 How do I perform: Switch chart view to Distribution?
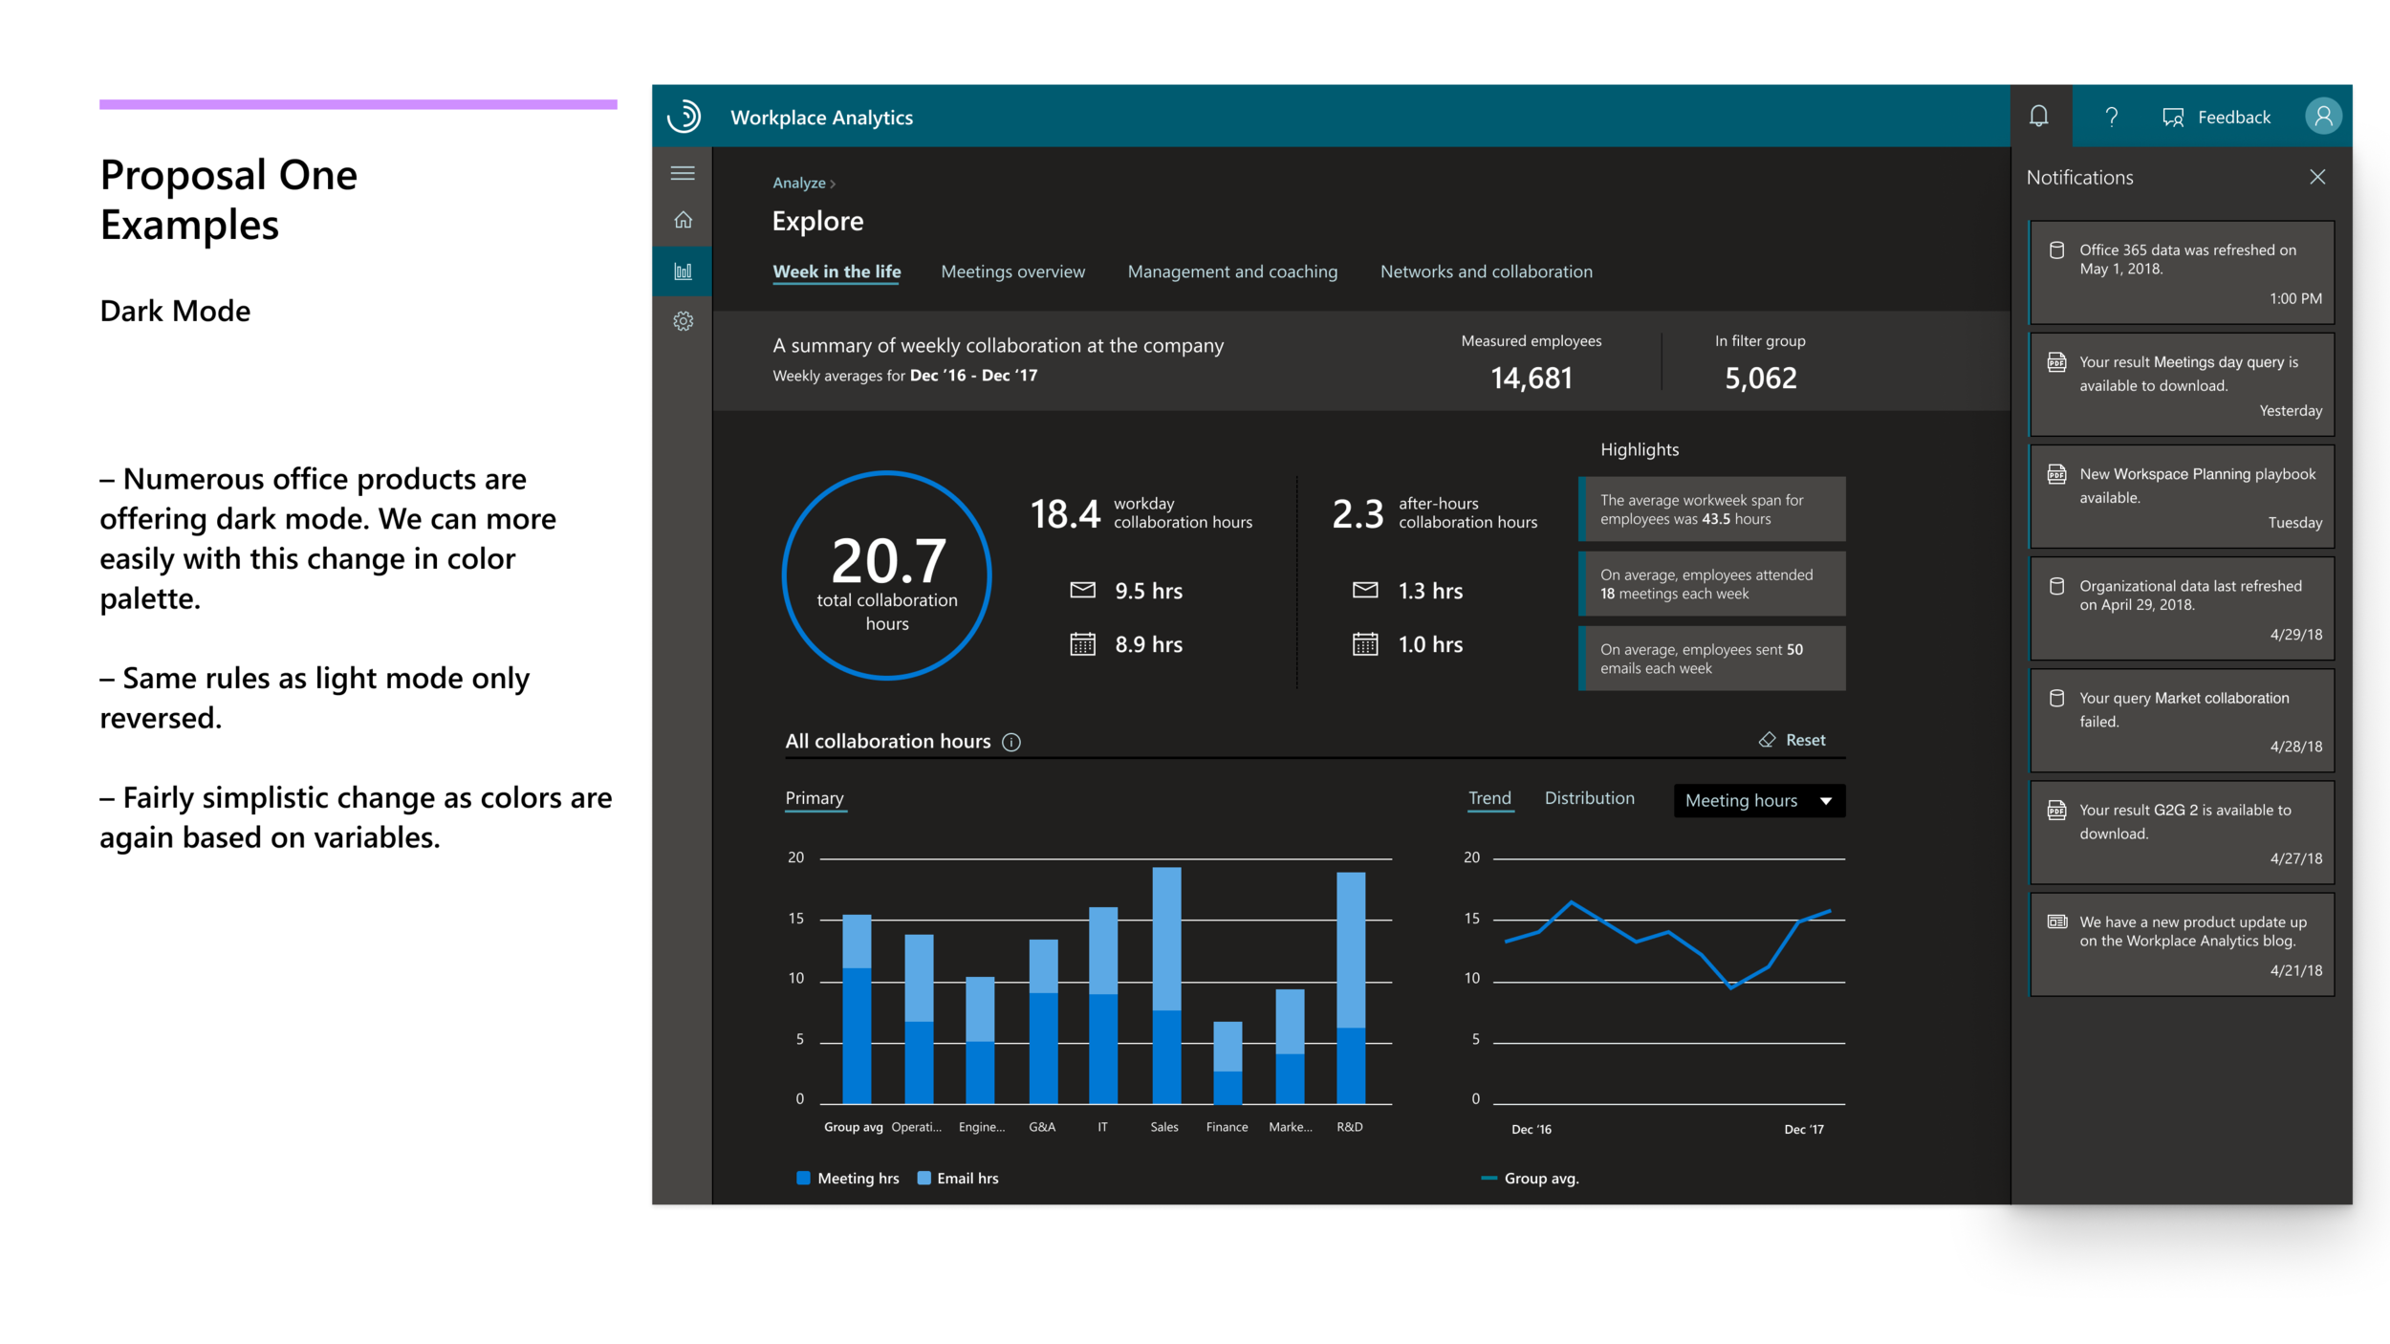[1589, 798]
